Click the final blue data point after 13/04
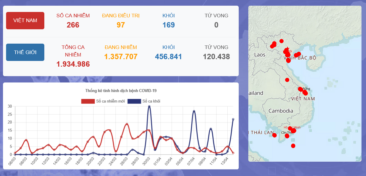This screenshot has width=366, height=176. pyautogui.click(x=233, y=119)
